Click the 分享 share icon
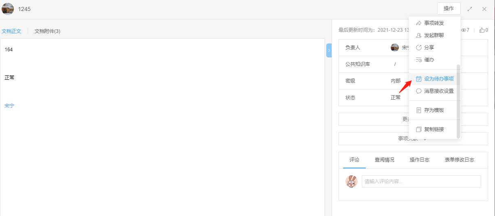This screenshot has width=495, height=216. point(418,48)
